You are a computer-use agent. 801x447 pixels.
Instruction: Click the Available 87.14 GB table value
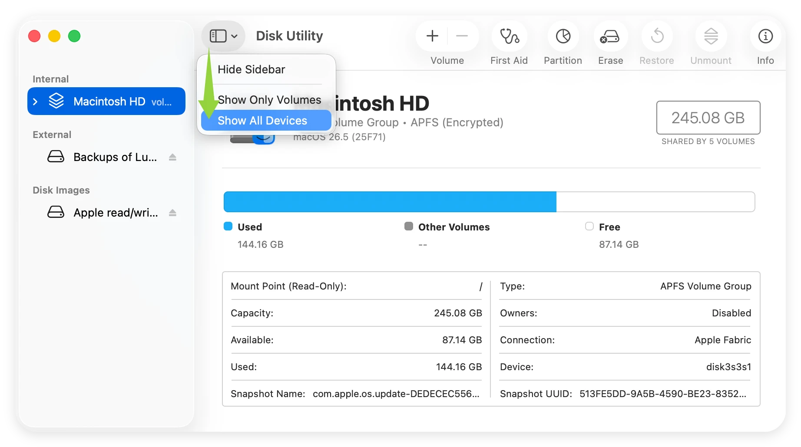click(x=462, y=340)
